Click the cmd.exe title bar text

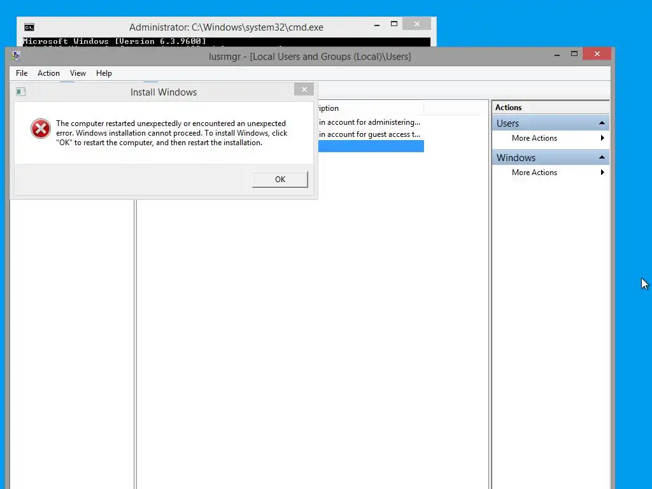click(x=226, y=27)
